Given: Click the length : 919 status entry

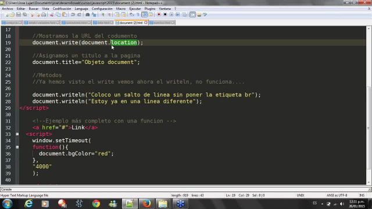Looking at the screenshot, I should click(x=180, y=196).
